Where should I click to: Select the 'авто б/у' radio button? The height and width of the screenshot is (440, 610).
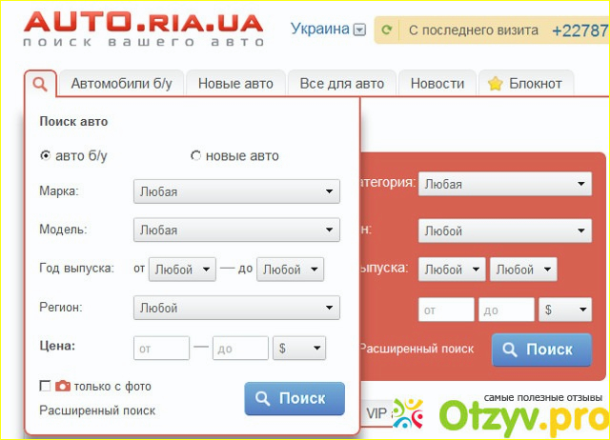click(46, 156)
